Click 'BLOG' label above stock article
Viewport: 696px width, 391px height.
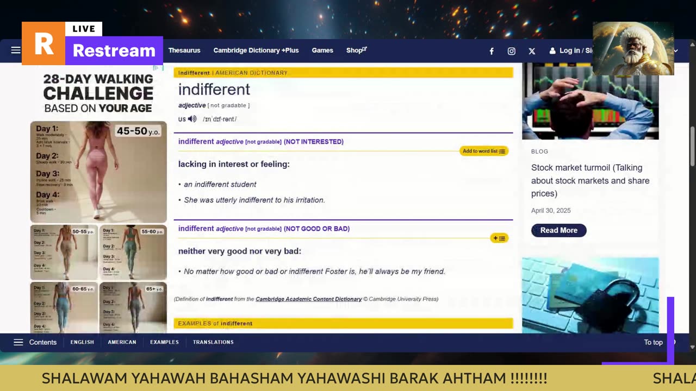coord(539,152)
